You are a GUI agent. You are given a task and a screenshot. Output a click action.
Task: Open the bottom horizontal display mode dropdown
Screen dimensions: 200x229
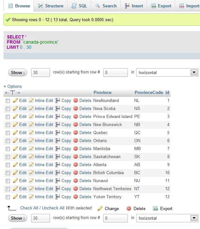[167, 218]
